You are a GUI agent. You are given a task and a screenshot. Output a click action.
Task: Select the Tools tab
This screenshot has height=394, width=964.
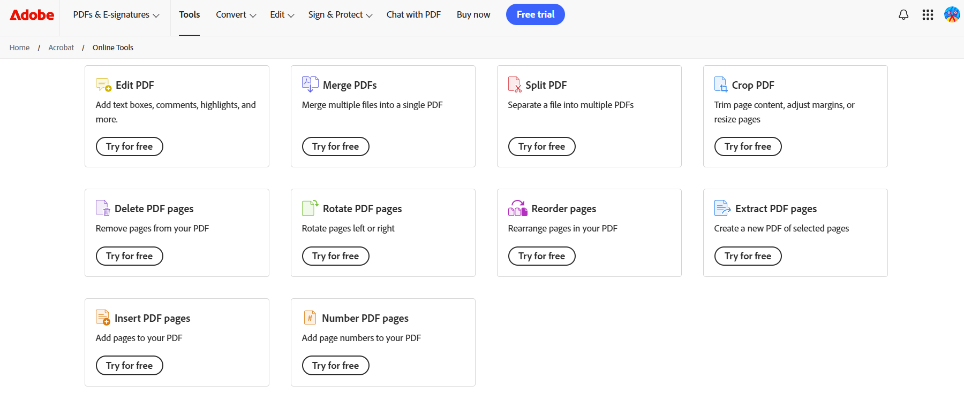(190, 15)
